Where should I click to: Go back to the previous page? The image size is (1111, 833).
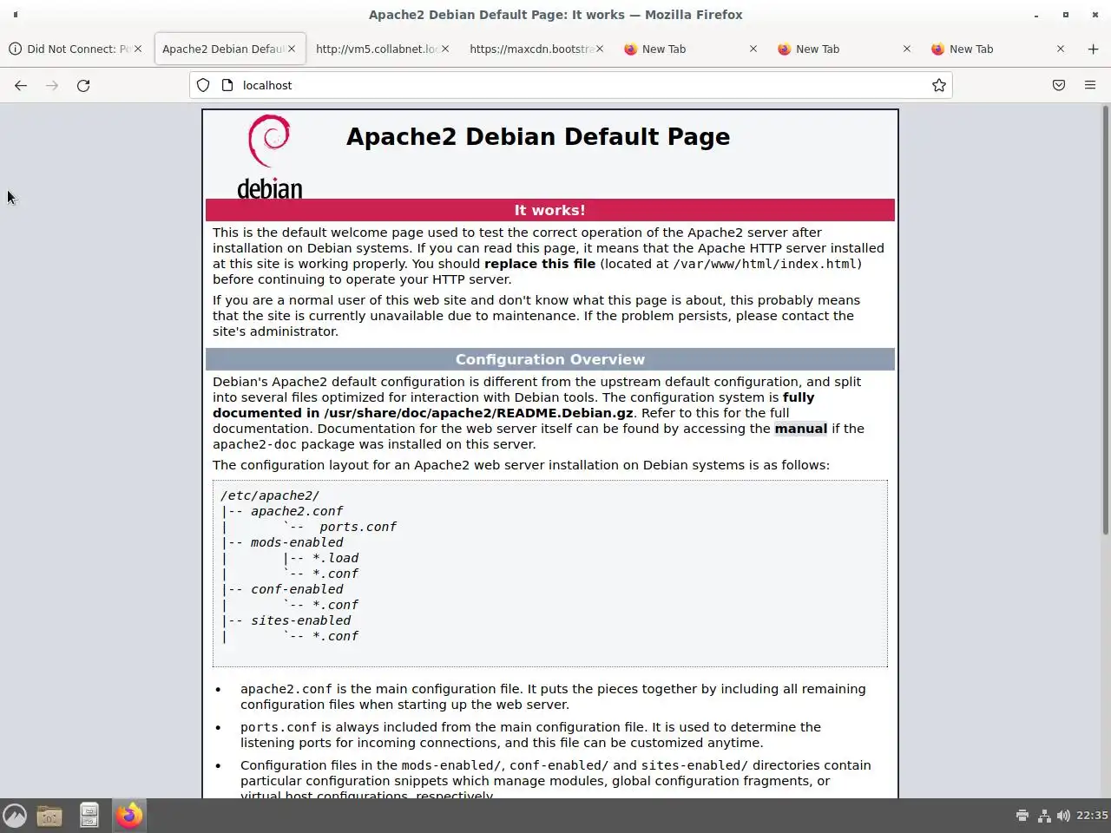click(21, 85)
